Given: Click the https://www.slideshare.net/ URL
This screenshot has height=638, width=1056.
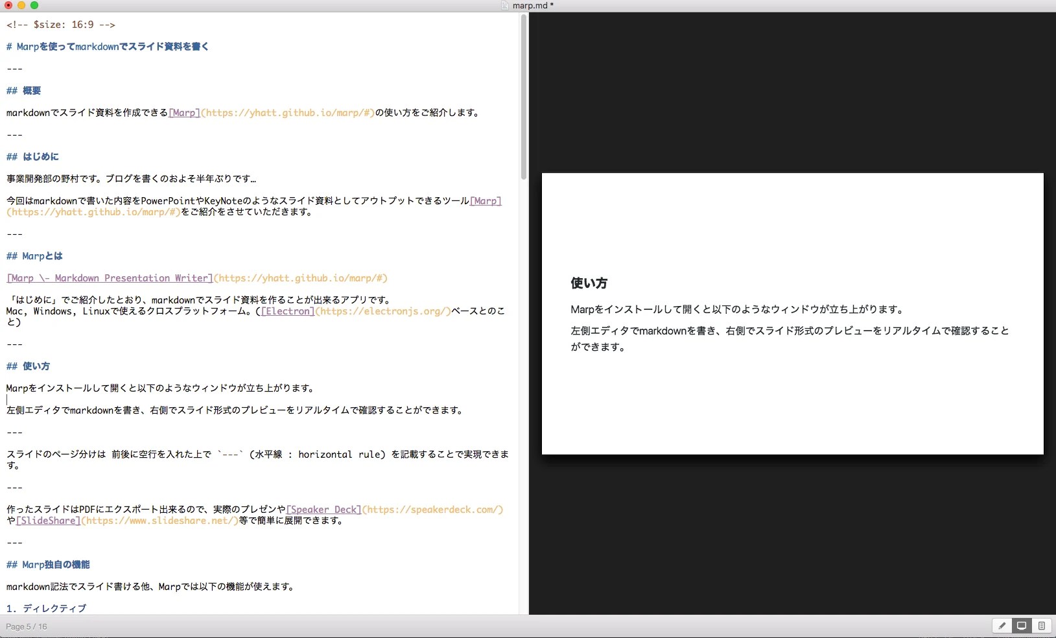Looking at the screenshot, I should coord(160,521).
